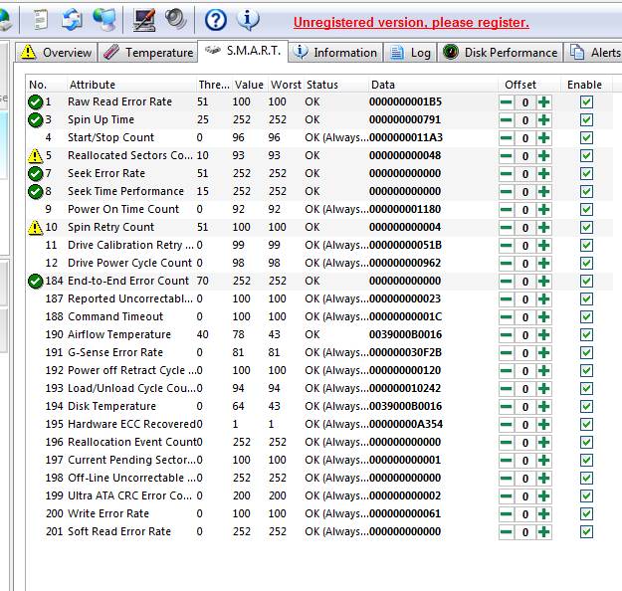This screenshot has height=591, width=622.
Task: Switch to the Overview tab
Action: pyautogui.click(x=57, y=53)
